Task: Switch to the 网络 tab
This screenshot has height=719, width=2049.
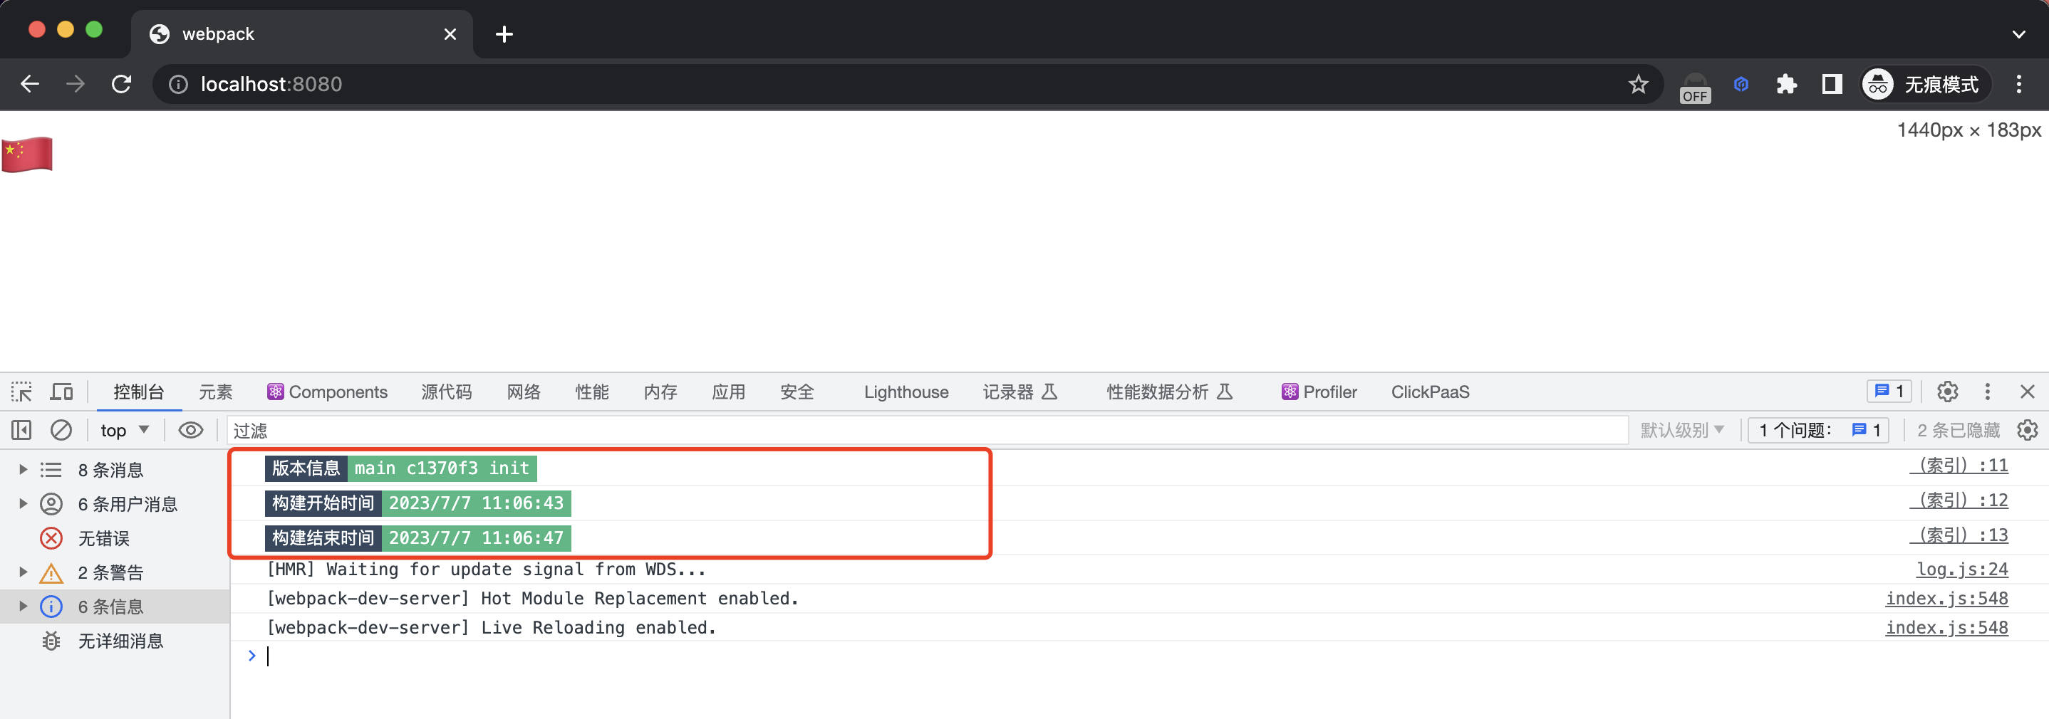Action: (524, 392)
